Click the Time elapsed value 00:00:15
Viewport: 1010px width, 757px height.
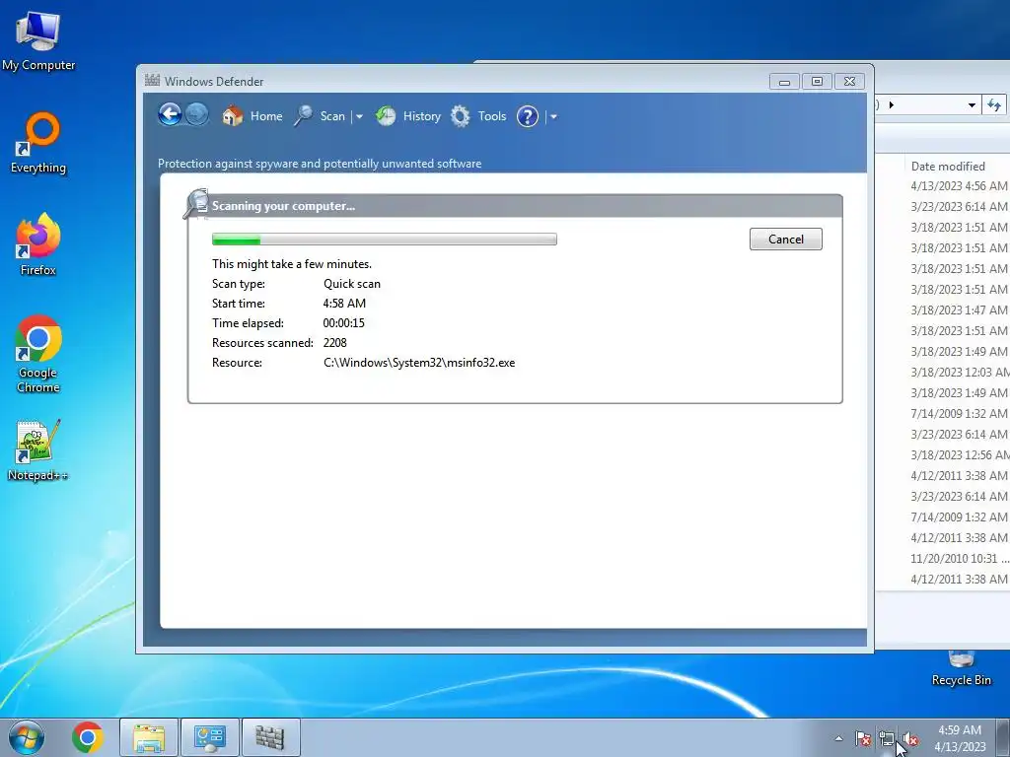pyautogui.click(x=344, y=323)
